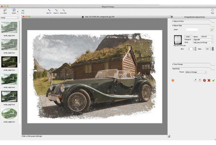The image size is (216, 145).
Task: Click the orange gear settings icon
Action: click(173, 80)
